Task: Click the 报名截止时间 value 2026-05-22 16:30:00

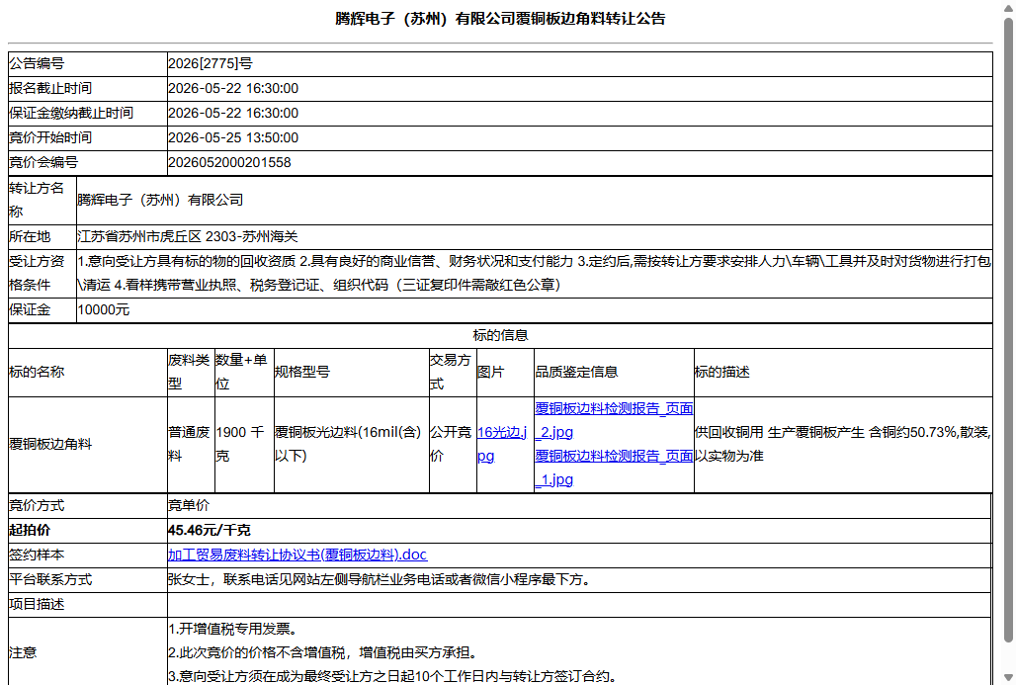Action: tap(233, 88)
